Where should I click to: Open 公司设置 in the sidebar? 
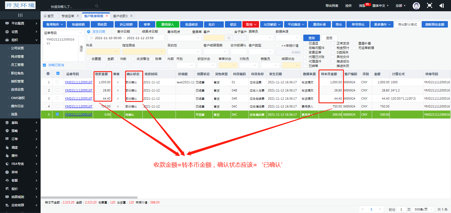click(17, 48)
